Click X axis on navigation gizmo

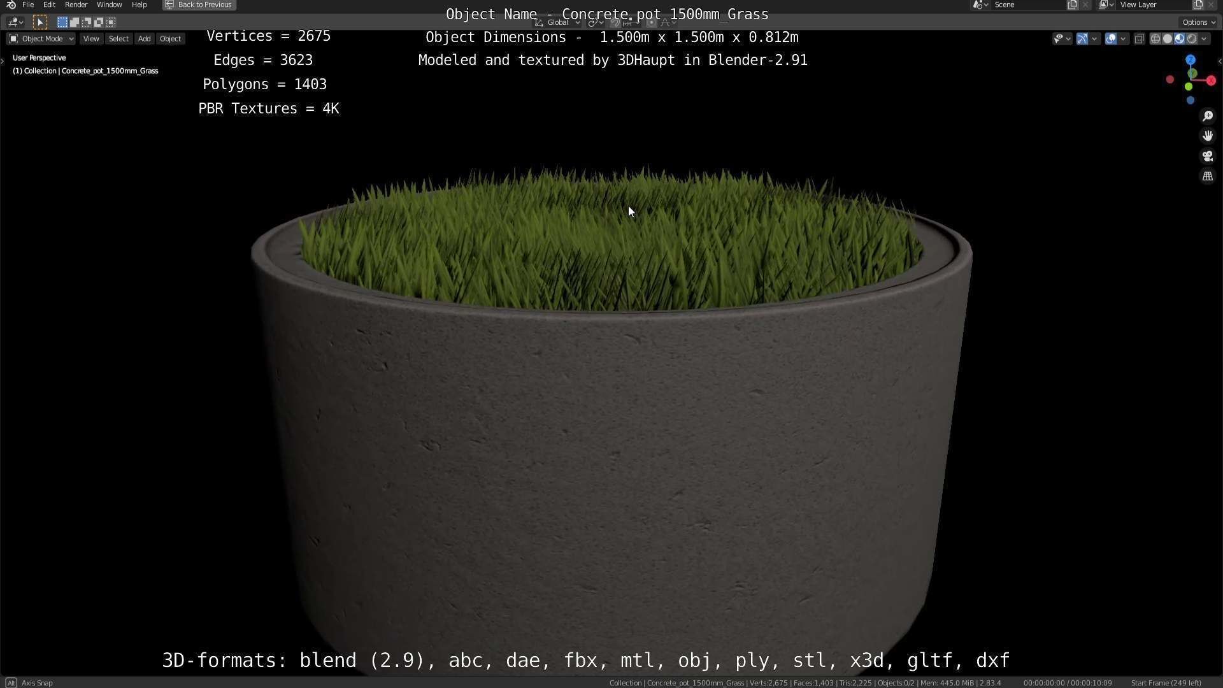tap(1211, 81)
